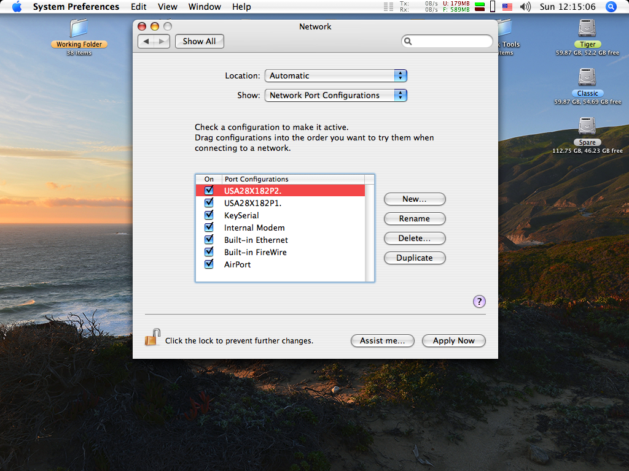Click the menu bar clock Sun 12:15:06
This screenshot has width=629, height=471.
tap(567, 7)
